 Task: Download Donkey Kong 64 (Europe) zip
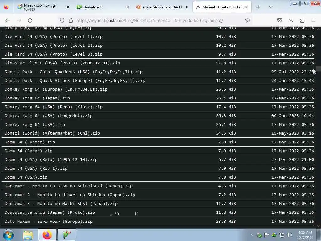(56, 89)
